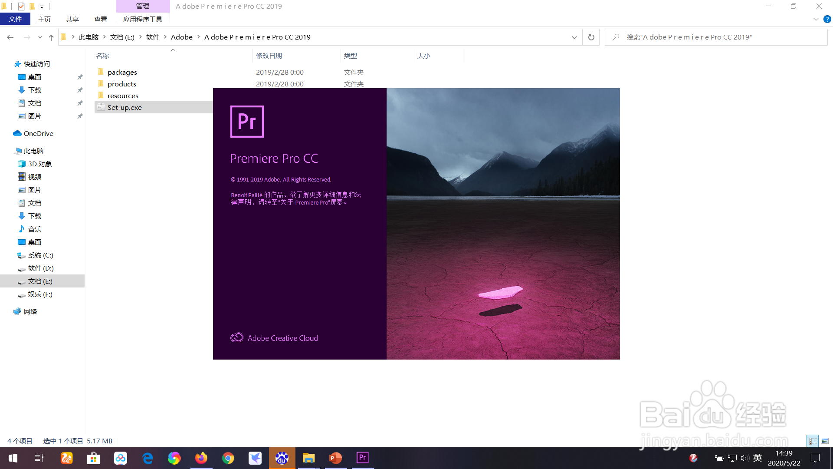Collapse the ribbon with the chevron arrow
The width and height of the screenshot is (833, 469).
coord(815,19)
